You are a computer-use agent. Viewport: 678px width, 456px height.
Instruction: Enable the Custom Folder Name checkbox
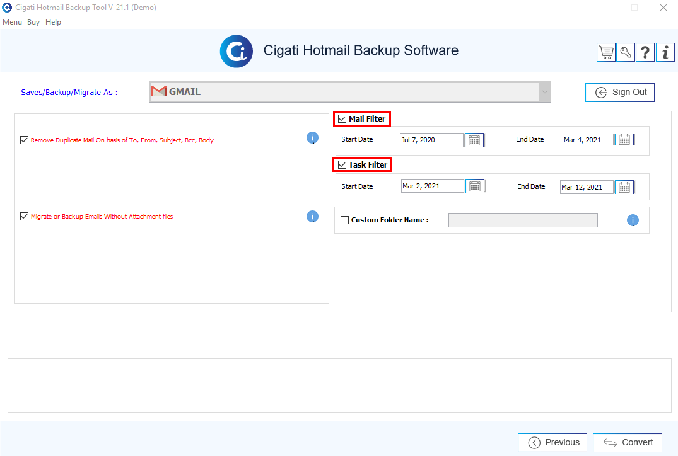click(x=344, y=220)
